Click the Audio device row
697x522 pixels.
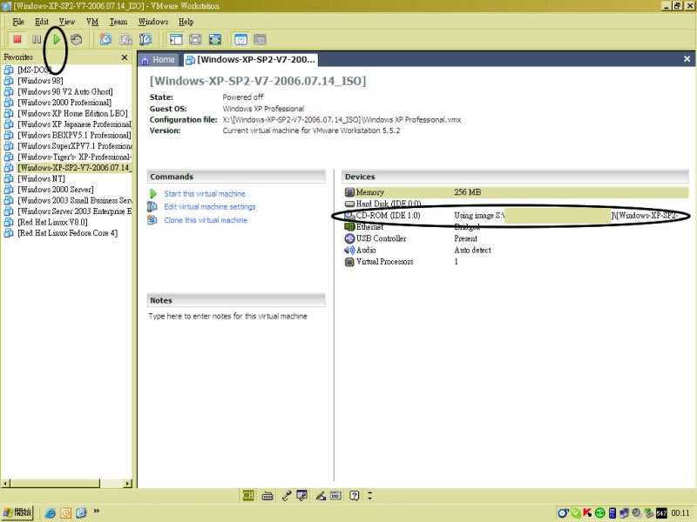[516, 250]
